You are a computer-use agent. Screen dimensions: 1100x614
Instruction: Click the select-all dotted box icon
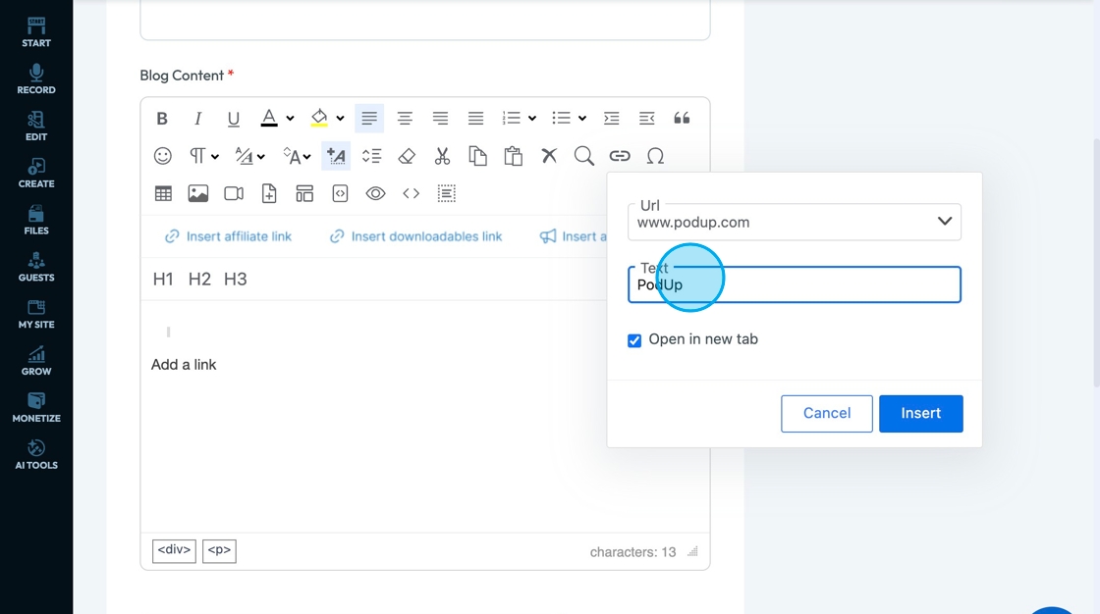pyautogui.click(x=447, y=193)
